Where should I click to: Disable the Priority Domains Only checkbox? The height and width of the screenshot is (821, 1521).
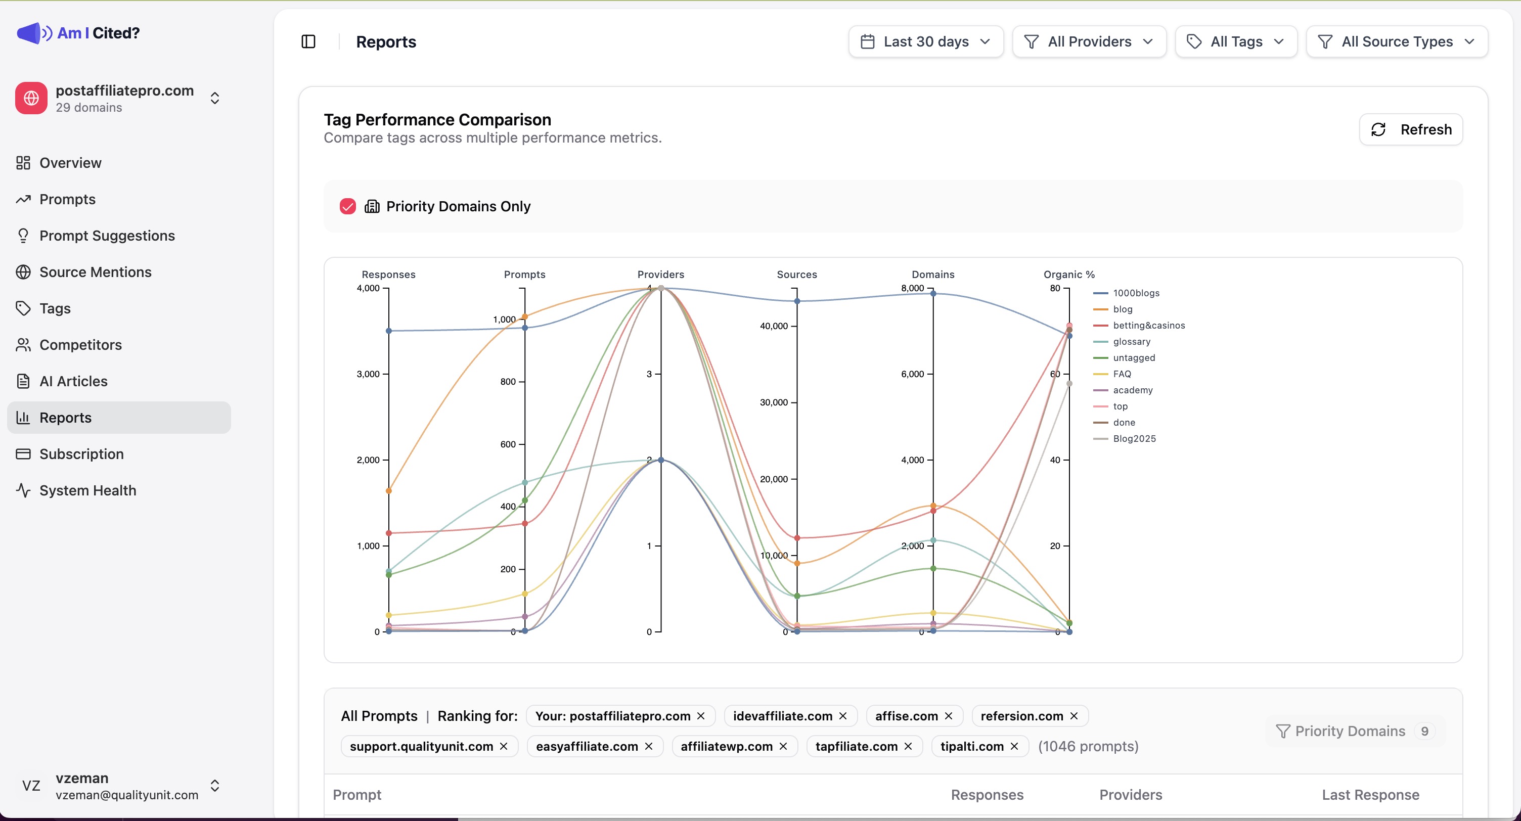(347, 206)
